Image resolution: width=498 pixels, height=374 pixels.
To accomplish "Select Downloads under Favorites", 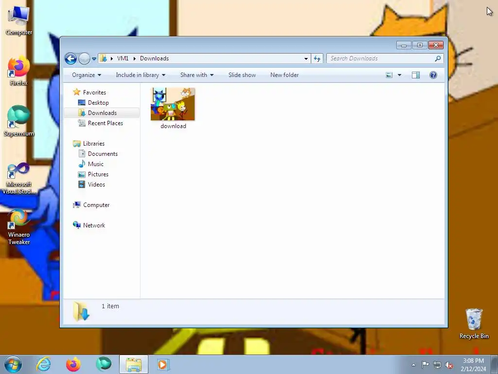I will (102, 113).
